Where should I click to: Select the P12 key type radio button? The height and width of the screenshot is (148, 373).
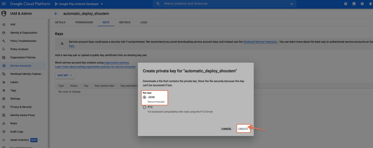[145, 107]
